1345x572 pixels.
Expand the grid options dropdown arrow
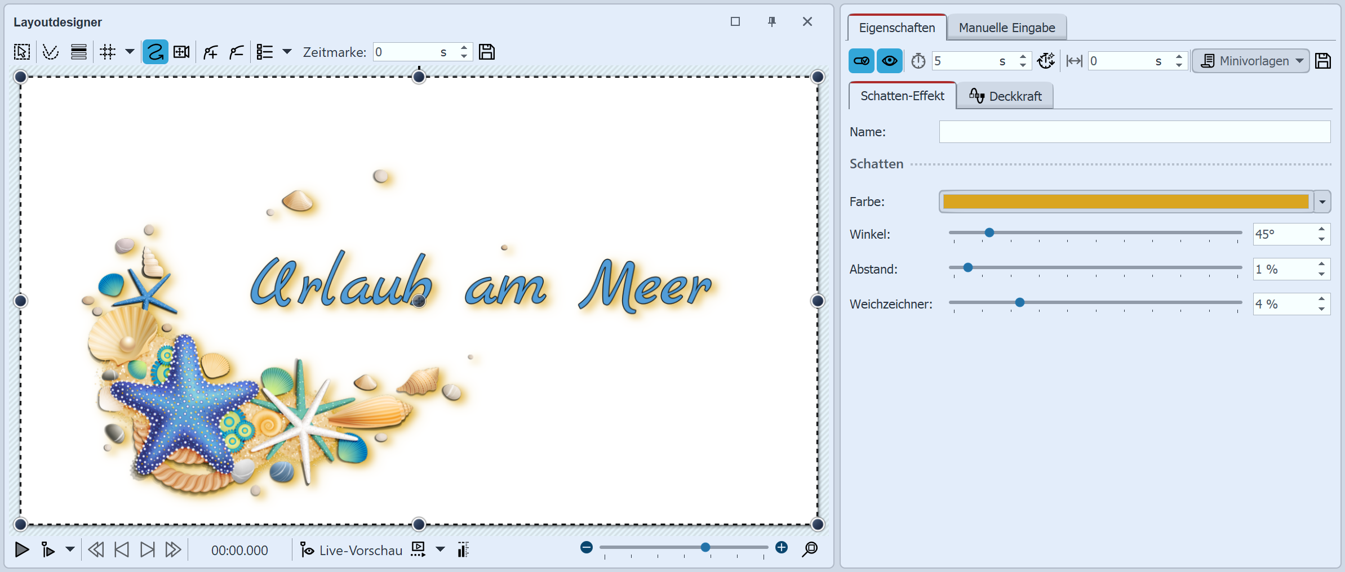129,52
